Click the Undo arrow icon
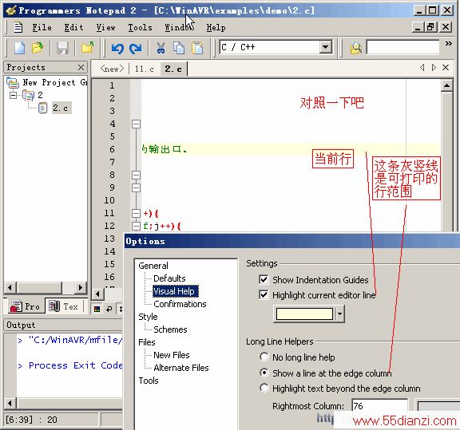Viewport: 460px width, 430px height. pyautogui.click(x=117, y=48)
